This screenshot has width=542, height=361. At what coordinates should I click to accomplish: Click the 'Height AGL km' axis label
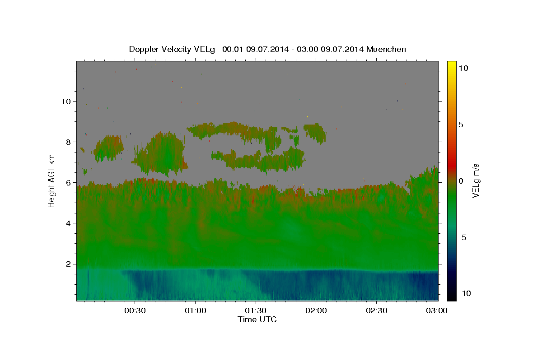51,181
